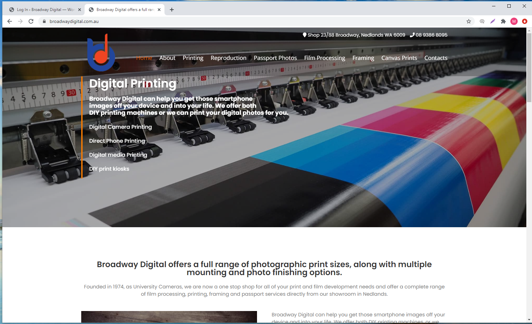The width and height of the screenshot is (532, 324).
Task: Click the 'Founded in 1974' paragraph
Action: [264, 290]
